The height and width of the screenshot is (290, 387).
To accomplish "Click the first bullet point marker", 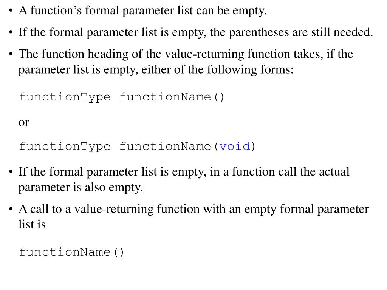I will [11, 11].
